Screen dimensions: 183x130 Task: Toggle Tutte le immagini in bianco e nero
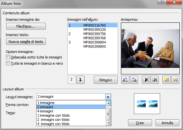8,63
